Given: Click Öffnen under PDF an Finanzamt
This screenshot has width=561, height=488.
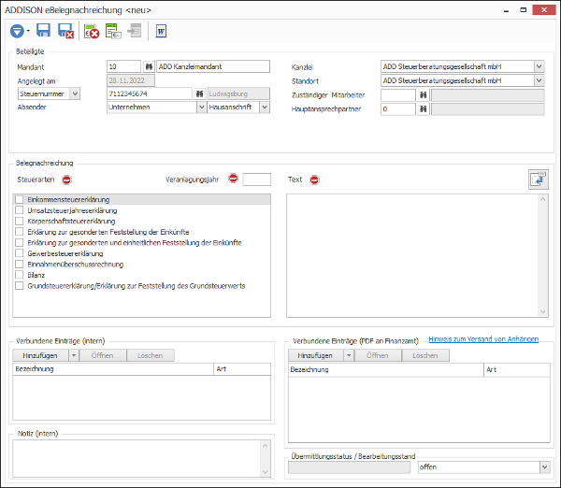Looking at the screenshot, I should point(378,355).
